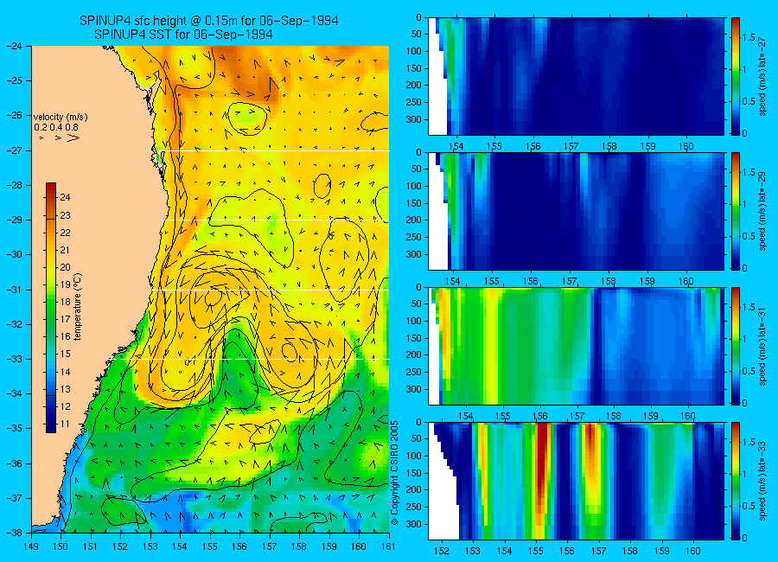Select the 'velocity (m/s)' legend label

pos(61,118)
